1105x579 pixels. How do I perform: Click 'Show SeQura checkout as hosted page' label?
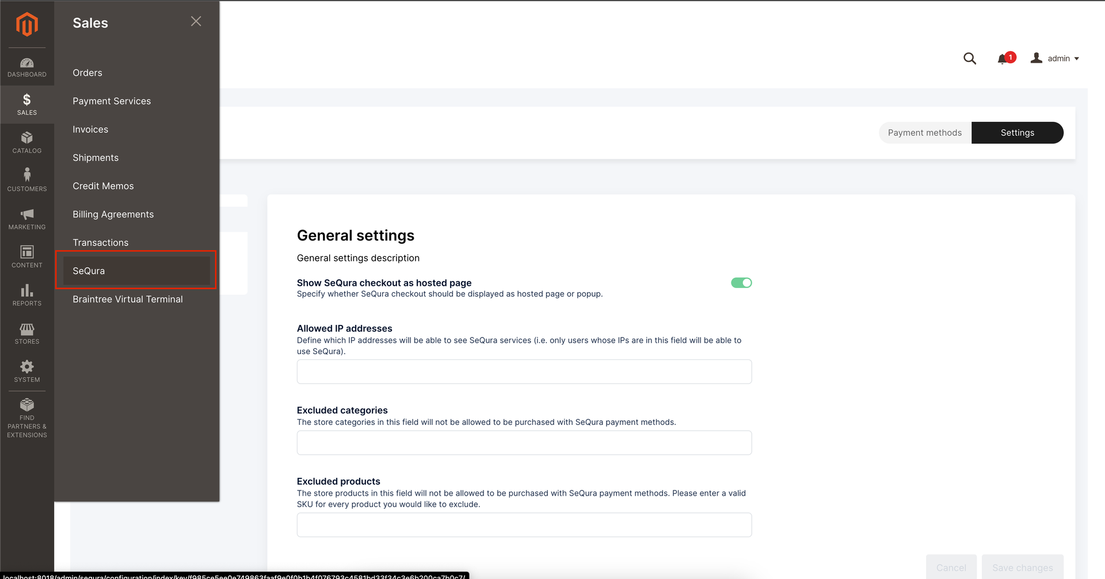click(x=384, y=283)
